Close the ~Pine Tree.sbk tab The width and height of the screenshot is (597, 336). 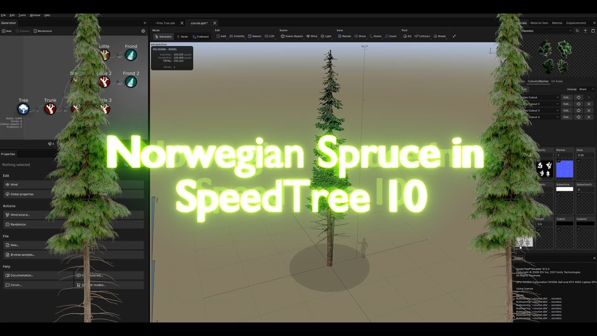(182, 23)
